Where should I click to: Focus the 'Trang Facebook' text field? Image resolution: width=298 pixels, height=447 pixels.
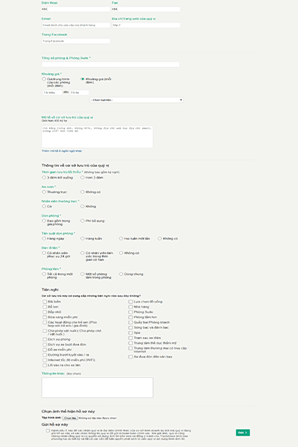pyautogui.click(x=76, y=41)
